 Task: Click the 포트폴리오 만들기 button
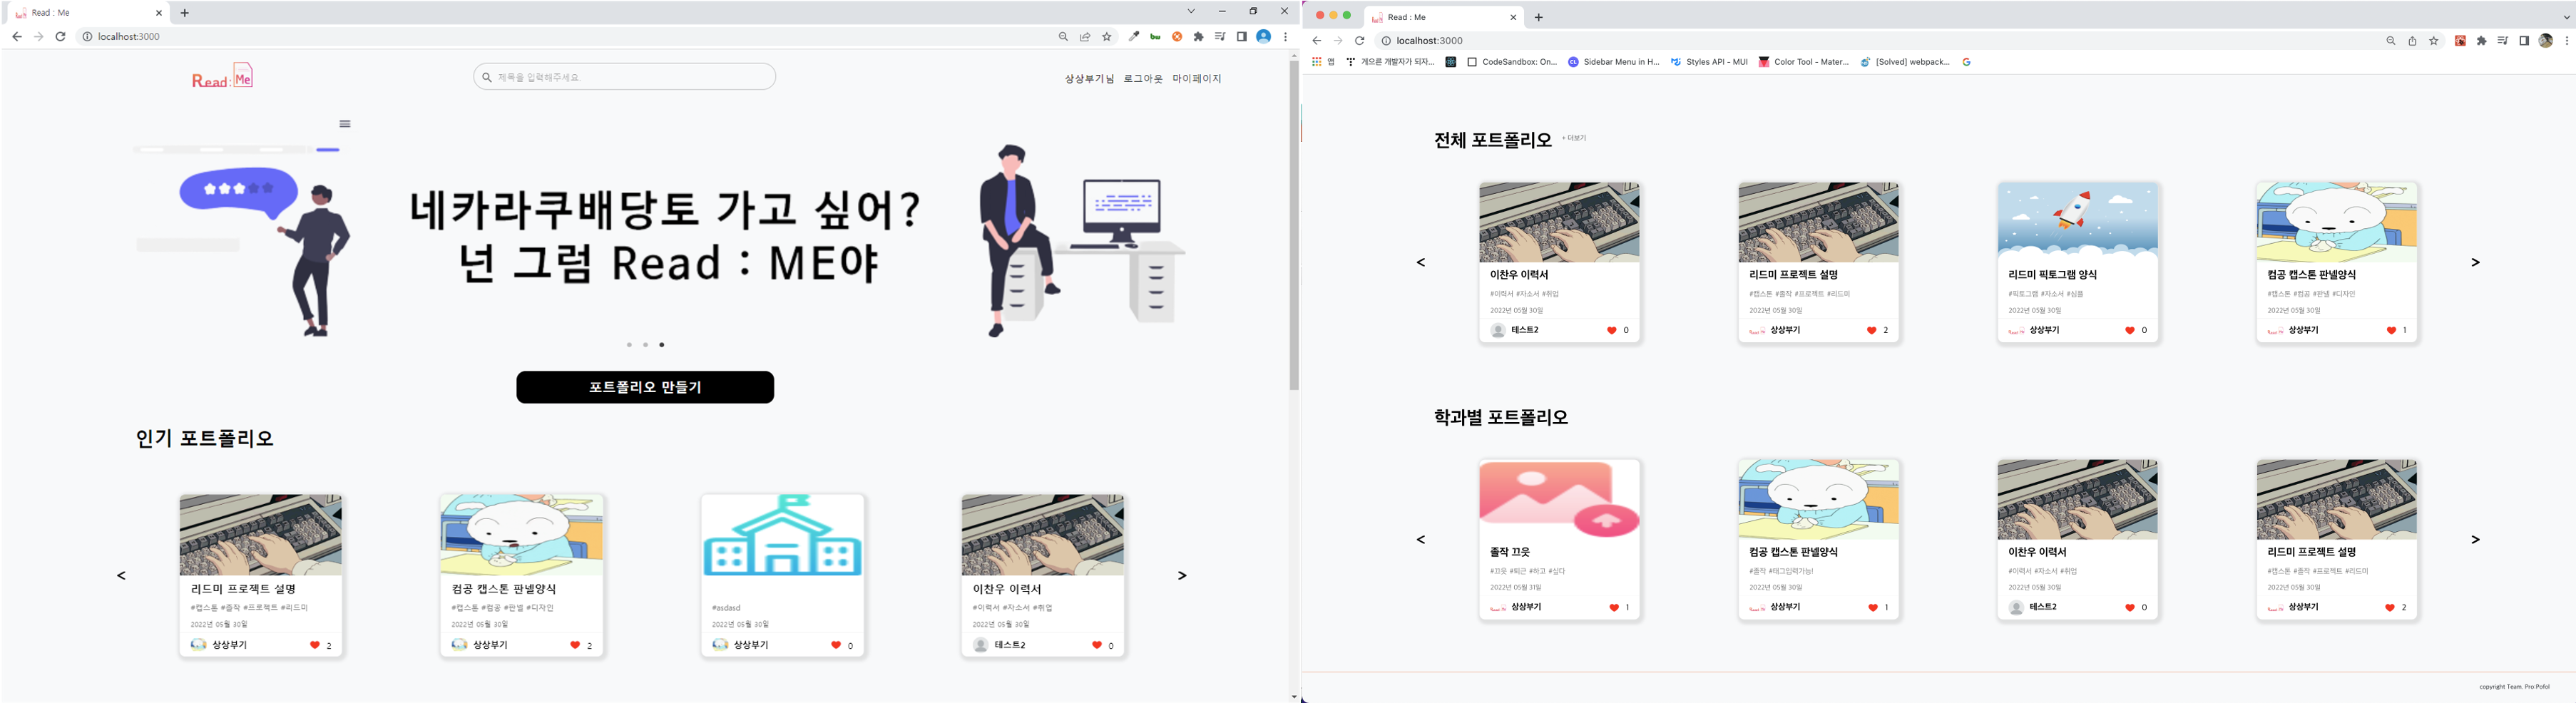[x=645, y=387]
